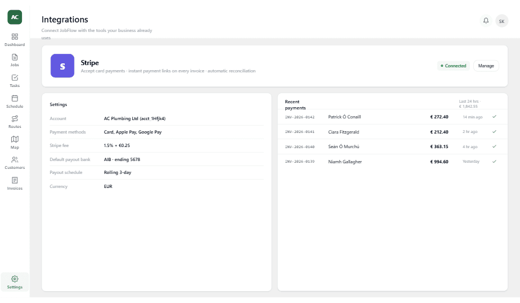Click the '1.5% + €0.25' Stripe fee
This screenshot has height=303, width=520.
(116, 145)
